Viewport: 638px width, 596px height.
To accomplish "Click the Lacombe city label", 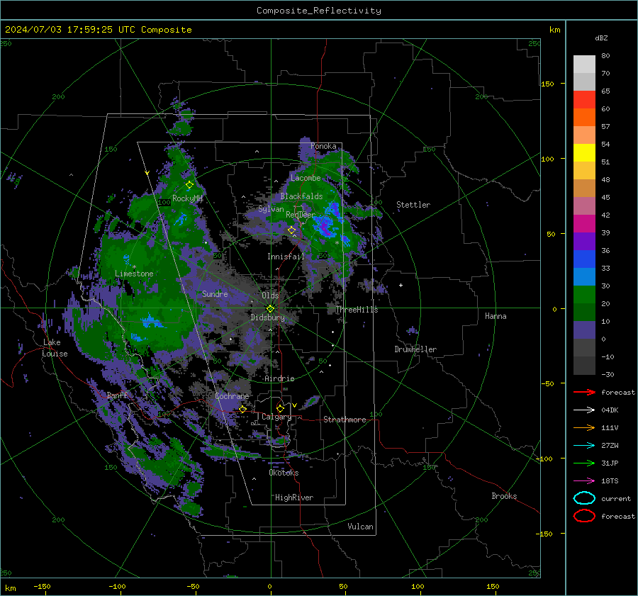I will 306,178.
